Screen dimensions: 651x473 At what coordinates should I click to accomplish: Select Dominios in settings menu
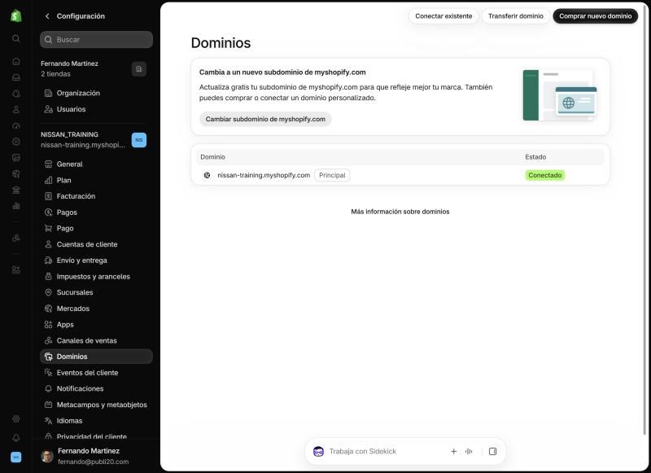pos(96,357)
